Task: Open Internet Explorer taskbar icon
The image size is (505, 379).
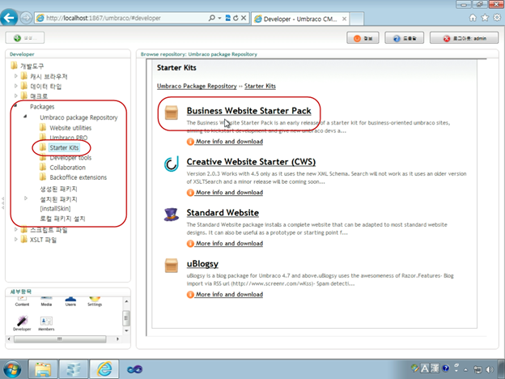Action: pos(104,369)
